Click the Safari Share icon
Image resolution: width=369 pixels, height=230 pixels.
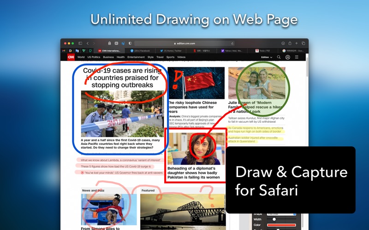[290, 43]
